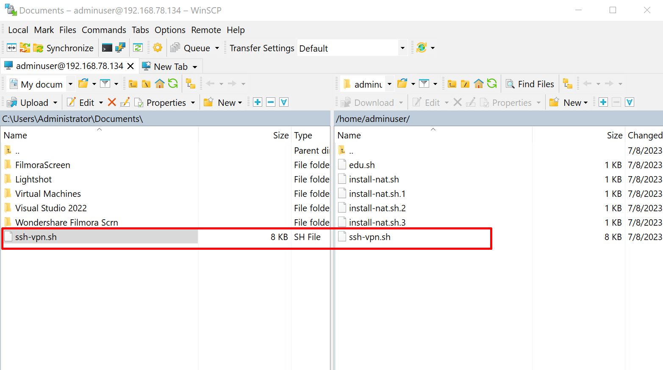Expand the Queue dropdown arrow
663x370 pixels.
click(217, 48)
